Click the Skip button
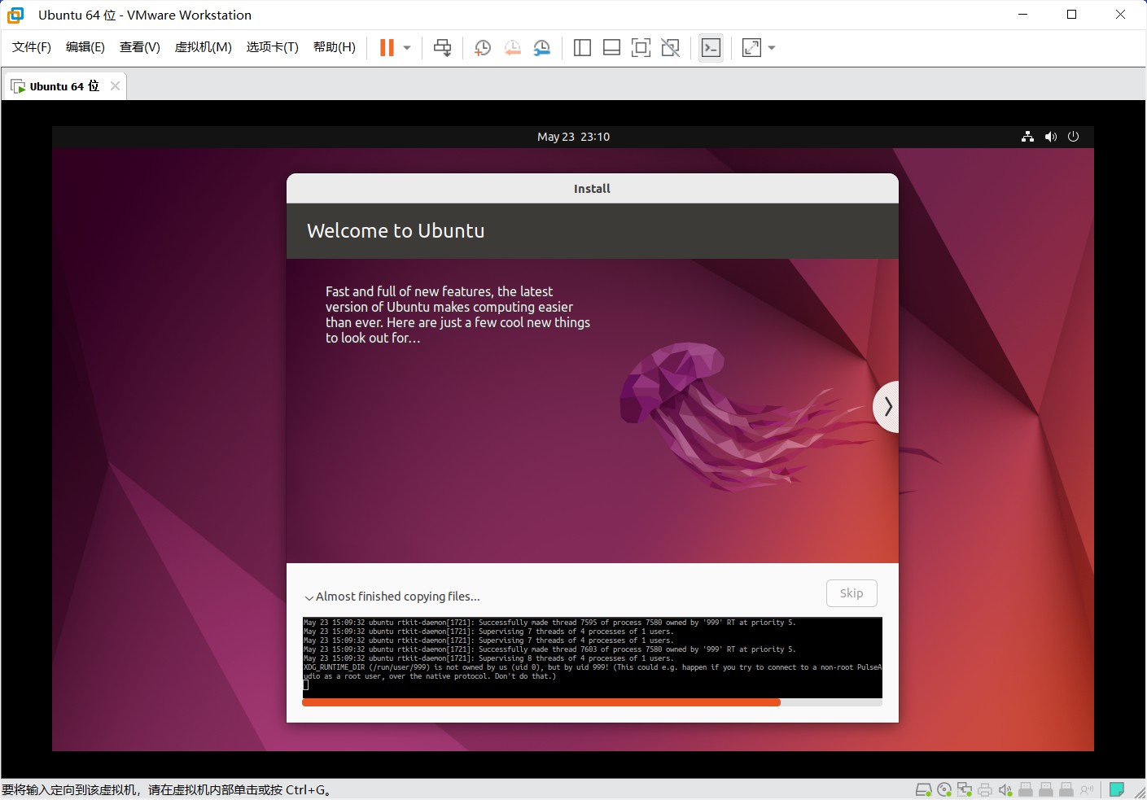This screenshot has height=800, width=1147. (x=851, y=593)
